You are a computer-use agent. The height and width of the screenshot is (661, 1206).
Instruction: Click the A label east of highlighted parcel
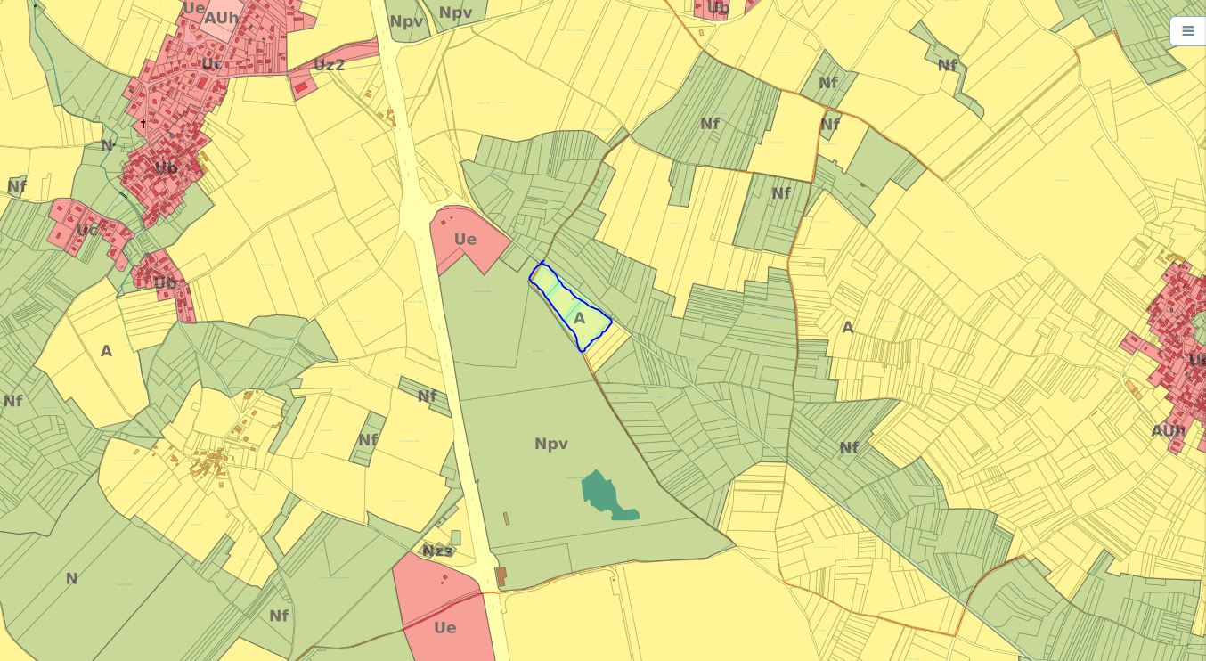pyautogui.click(x=847, y=327)
